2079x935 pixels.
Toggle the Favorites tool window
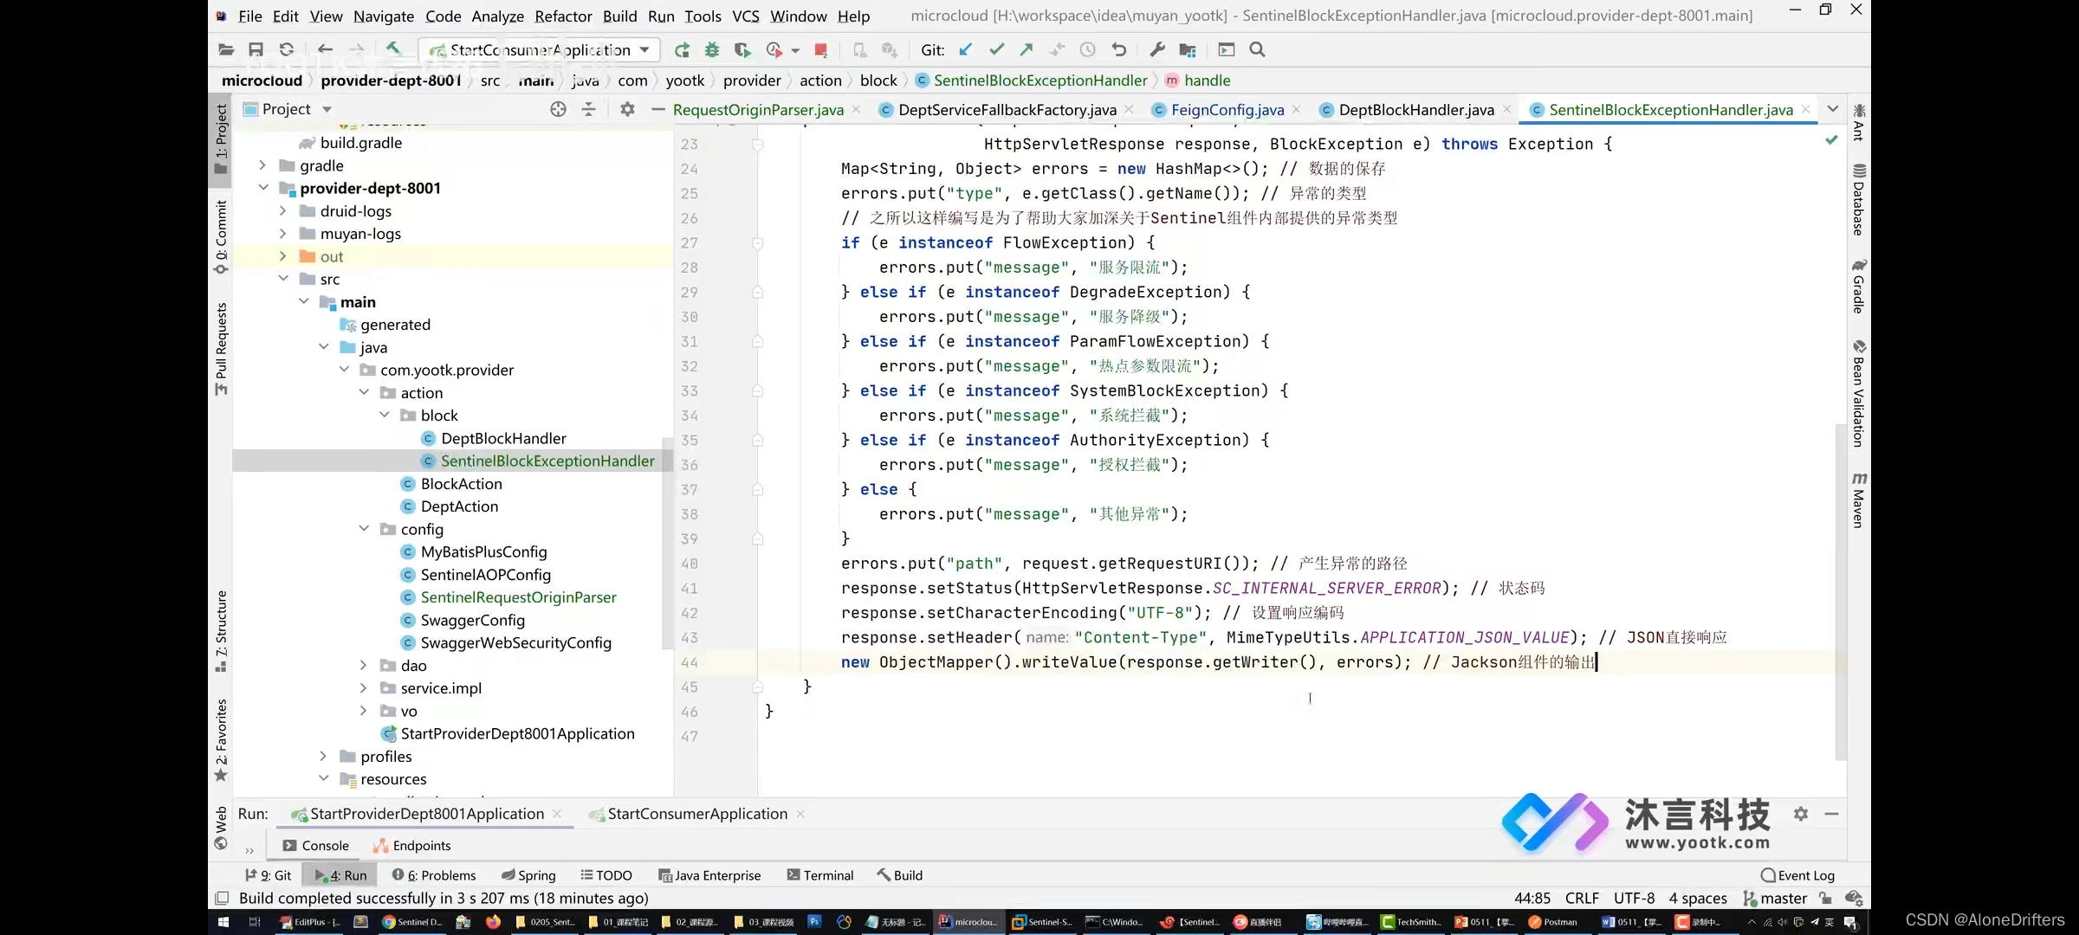tap(221, 740)
